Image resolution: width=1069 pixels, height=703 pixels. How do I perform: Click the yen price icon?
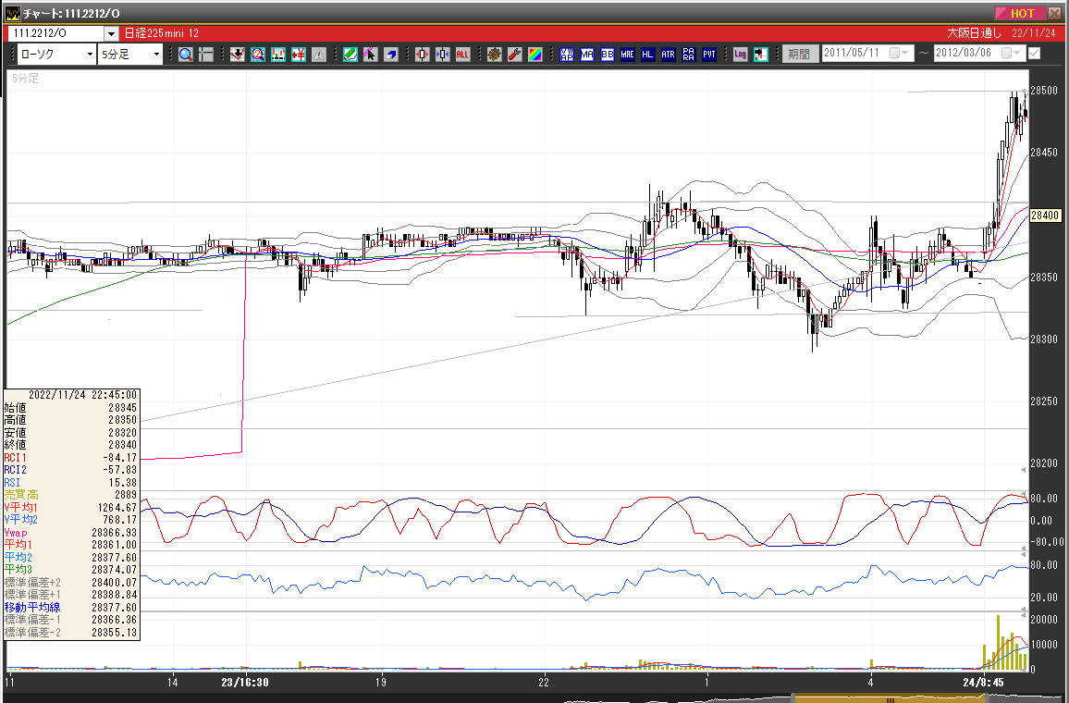point(299,55)
